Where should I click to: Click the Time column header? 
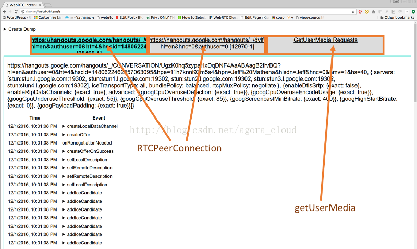35,118
